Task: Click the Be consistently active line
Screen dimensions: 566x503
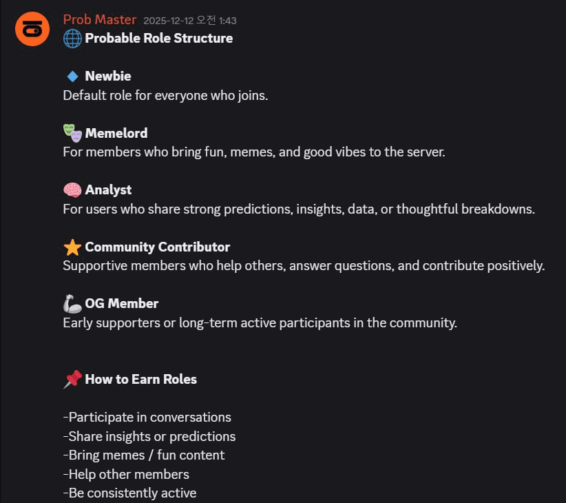Action: [x=130, y=493]
